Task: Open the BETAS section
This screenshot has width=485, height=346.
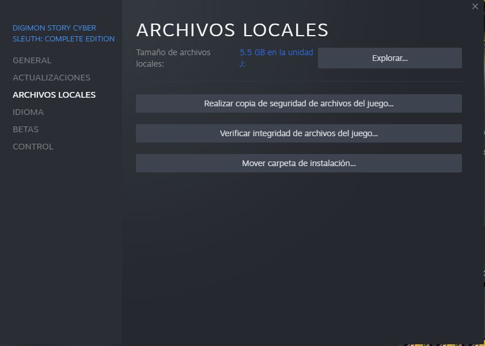Action: pyautogui.click(x=26, y=130)
